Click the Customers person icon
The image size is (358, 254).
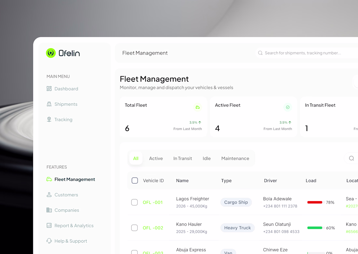click(49, 195)
